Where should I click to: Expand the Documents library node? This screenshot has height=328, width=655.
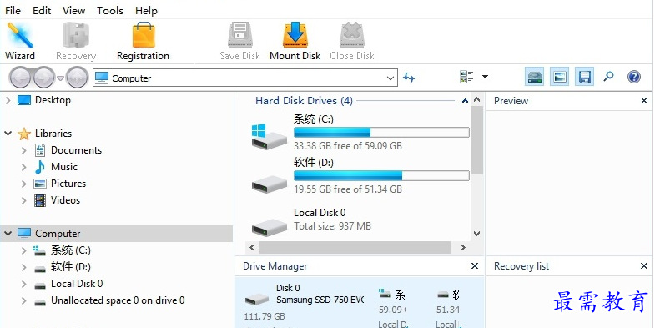pos(24,150)
